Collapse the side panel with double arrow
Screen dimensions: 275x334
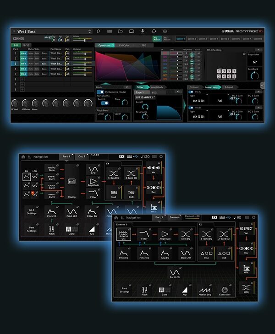263,86
